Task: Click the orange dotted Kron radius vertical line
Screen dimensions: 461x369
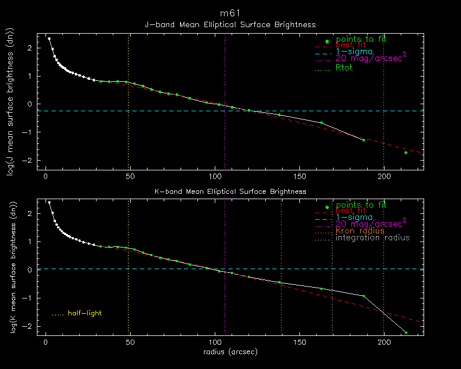Action: coord(281,304)
